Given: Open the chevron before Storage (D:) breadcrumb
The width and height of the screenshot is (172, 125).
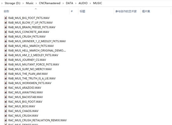Looking at the screenshot, I should tap(2, 3).
